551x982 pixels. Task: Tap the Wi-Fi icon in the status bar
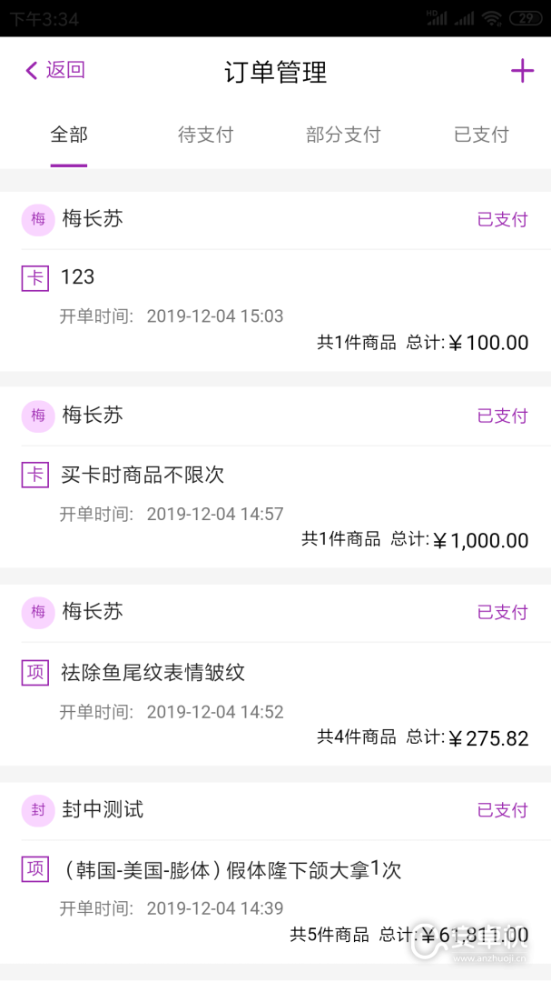tap(490, 17)
